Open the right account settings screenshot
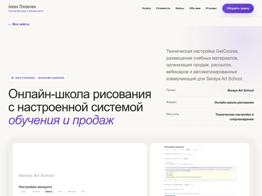The height and width of the screenshot is (196, 262). point(200,169)
